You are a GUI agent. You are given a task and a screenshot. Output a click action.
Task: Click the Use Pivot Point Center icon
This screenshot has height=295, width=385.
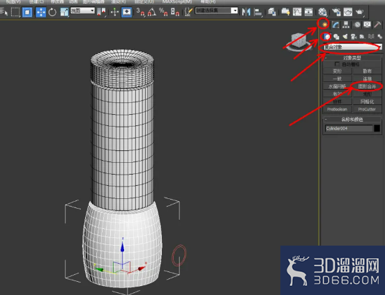point(101,12)
